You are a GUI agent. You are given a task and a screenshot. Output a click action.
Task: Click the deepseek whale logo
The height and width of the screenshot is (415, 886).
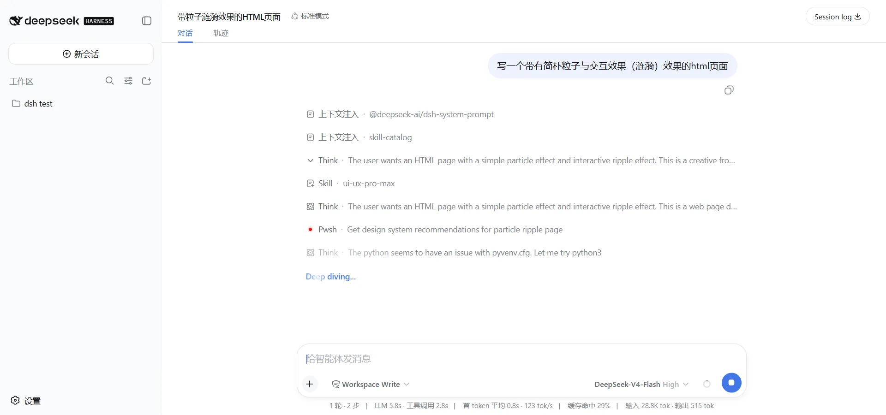coord(16,21)
